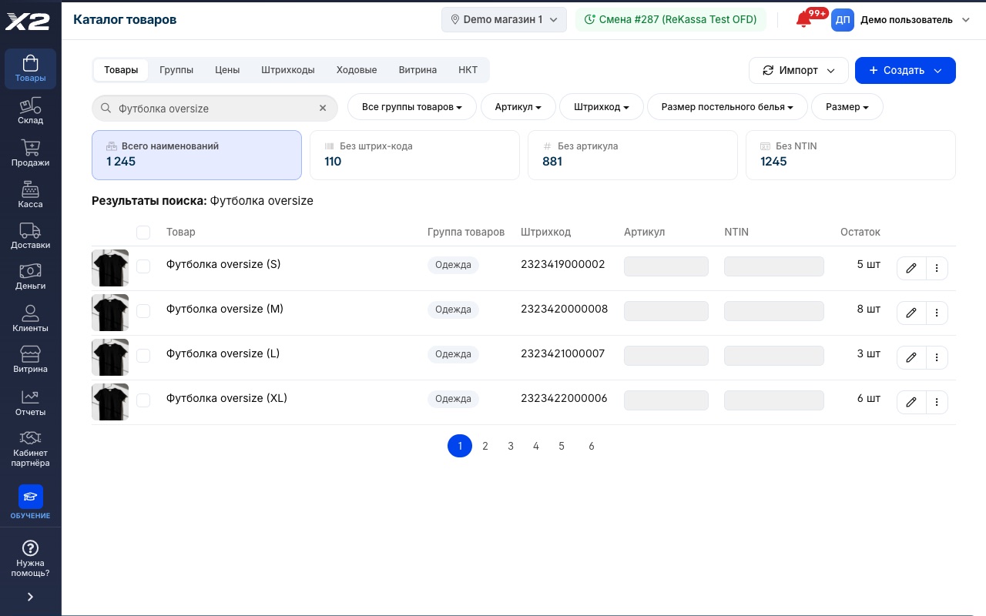Clear the search field with X icon
The image size is (986, 616).
[323, 109]
